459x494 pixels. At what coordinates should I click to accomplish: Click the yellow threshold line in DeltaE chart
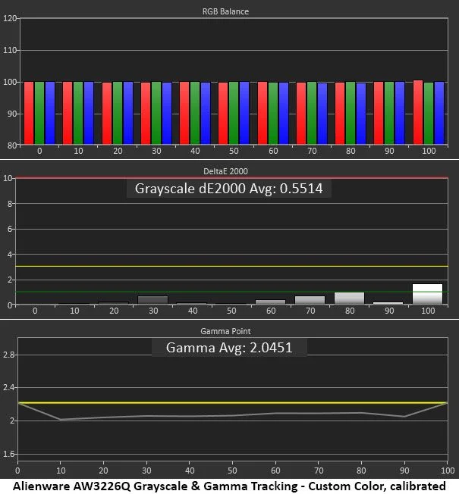231,267
